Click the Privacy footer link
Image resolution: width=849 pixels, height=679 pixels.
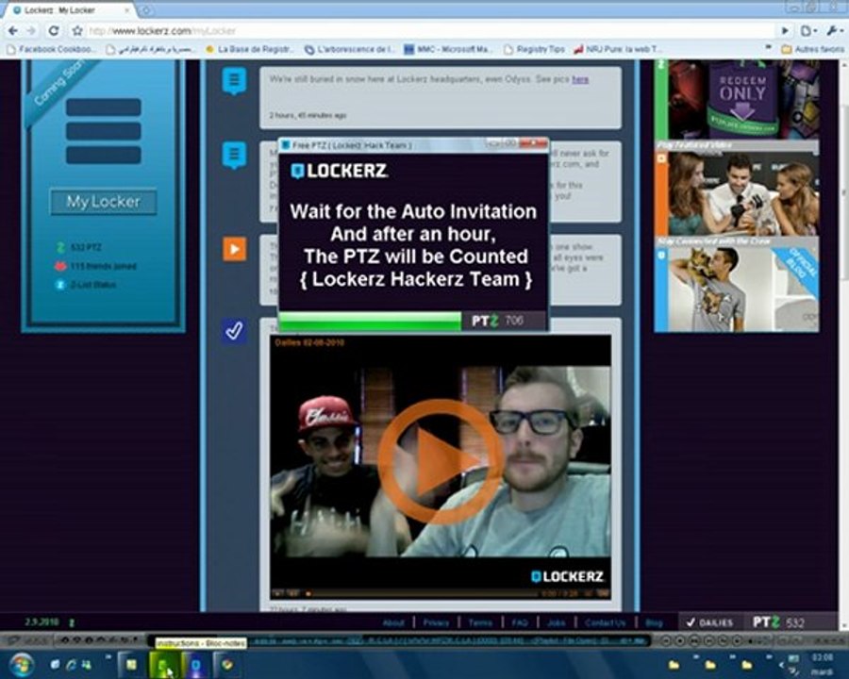tap(437, 622)
